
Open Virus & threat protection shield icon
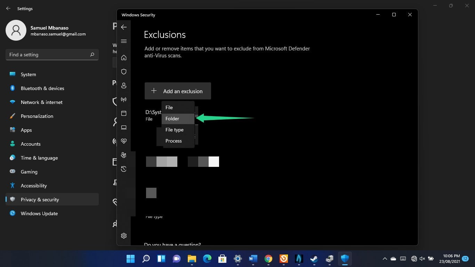(123, 72)
